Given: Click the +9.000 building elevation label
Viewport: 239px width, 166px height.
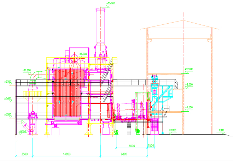Looking at the screenshot, I should [189, 84].
